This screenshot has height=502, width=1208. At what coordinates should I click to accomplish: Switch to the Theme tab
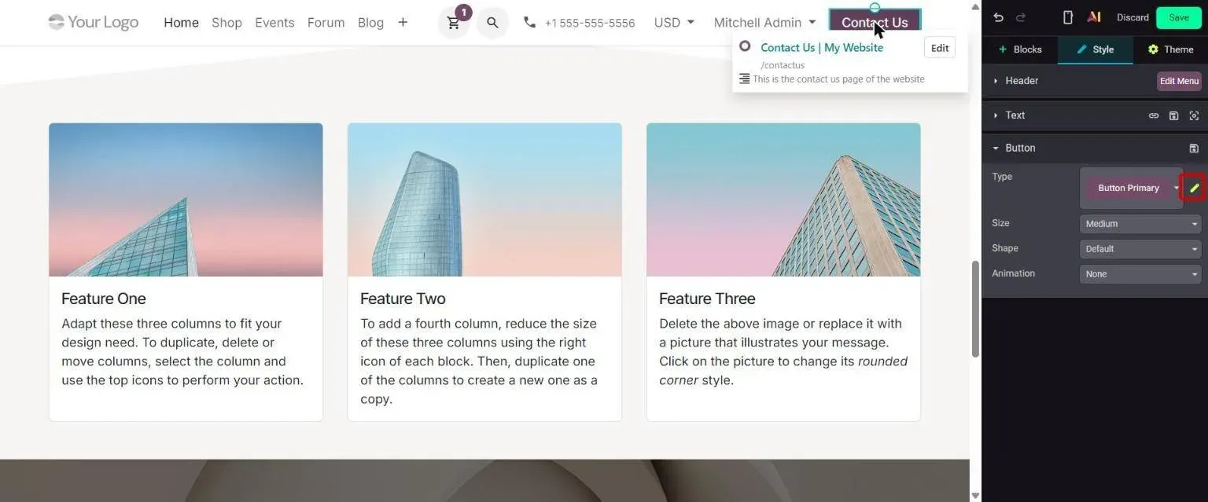[x=1171, y=49]
